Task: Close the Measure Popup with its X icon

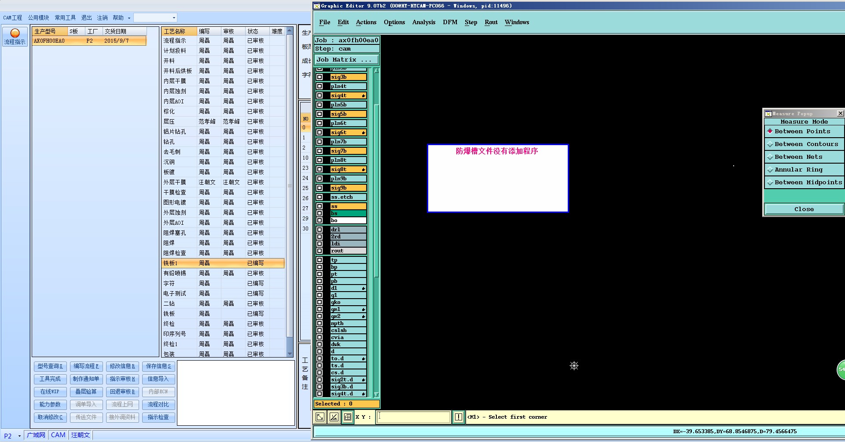Action: point(840,113)
